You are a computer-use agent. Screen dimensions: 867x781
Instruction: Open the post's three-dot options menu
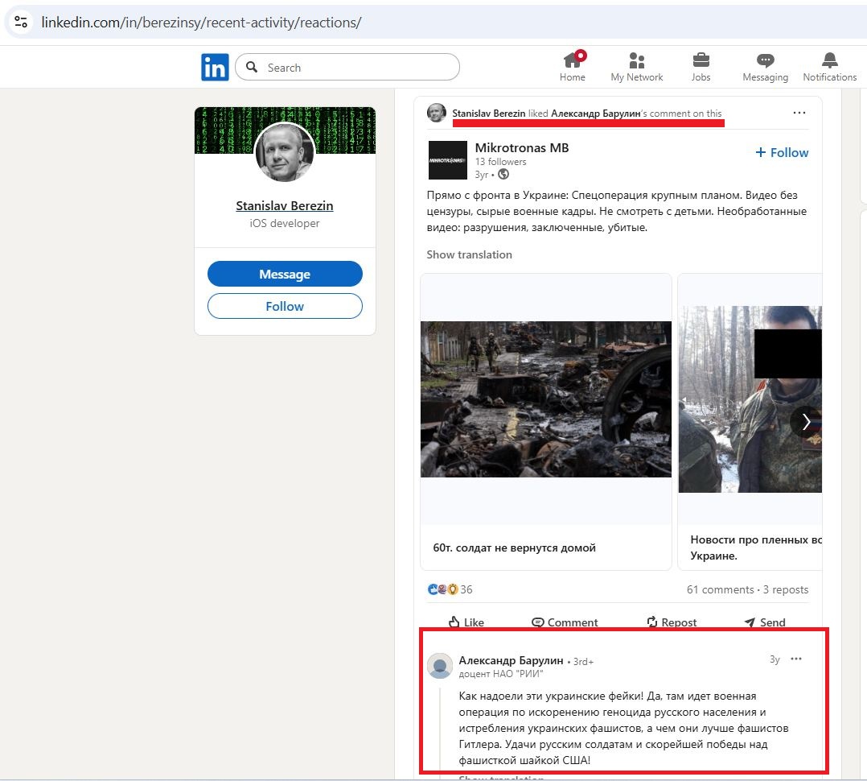tap(799, 113)
